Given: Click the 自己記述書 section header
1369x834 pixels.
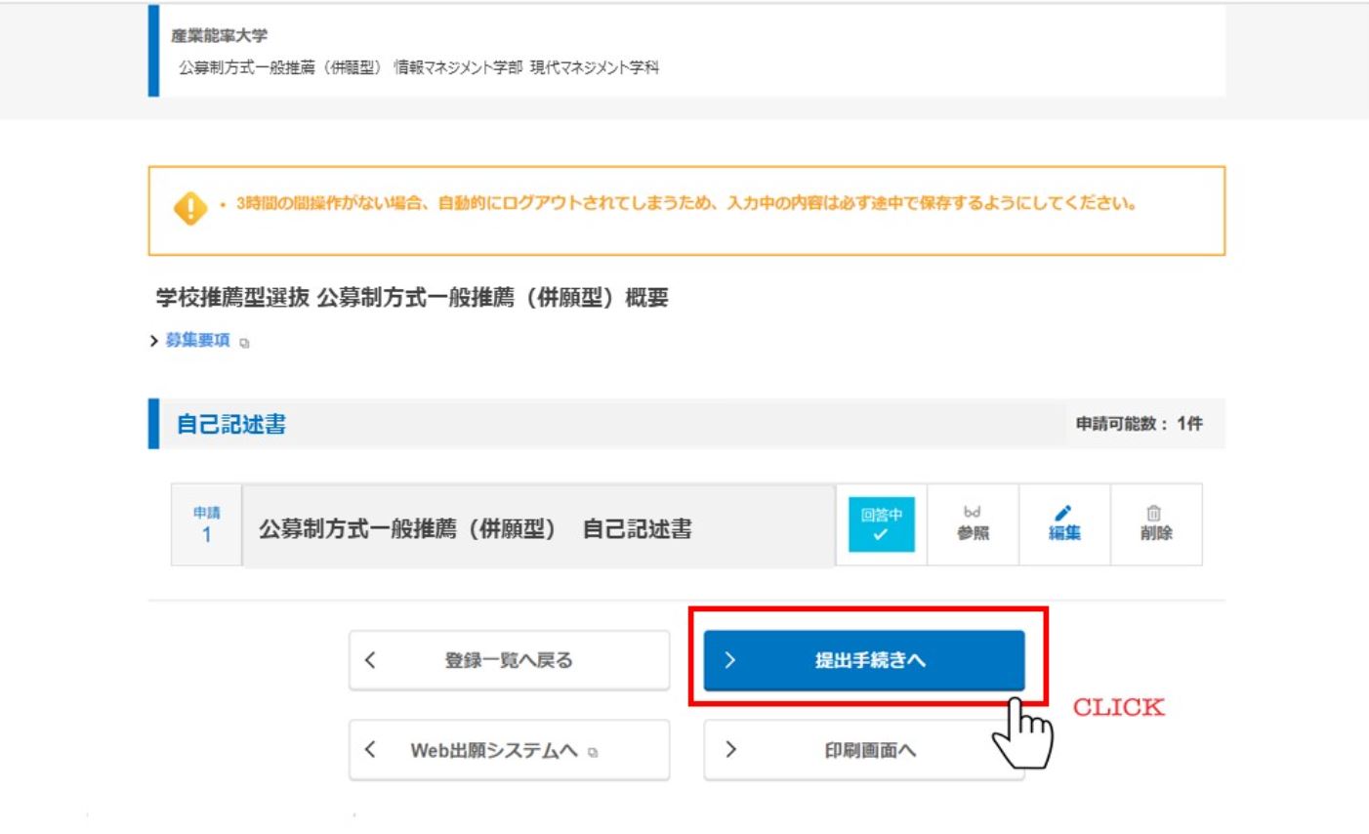Looking at the screenshot, I should coord(231,424).
